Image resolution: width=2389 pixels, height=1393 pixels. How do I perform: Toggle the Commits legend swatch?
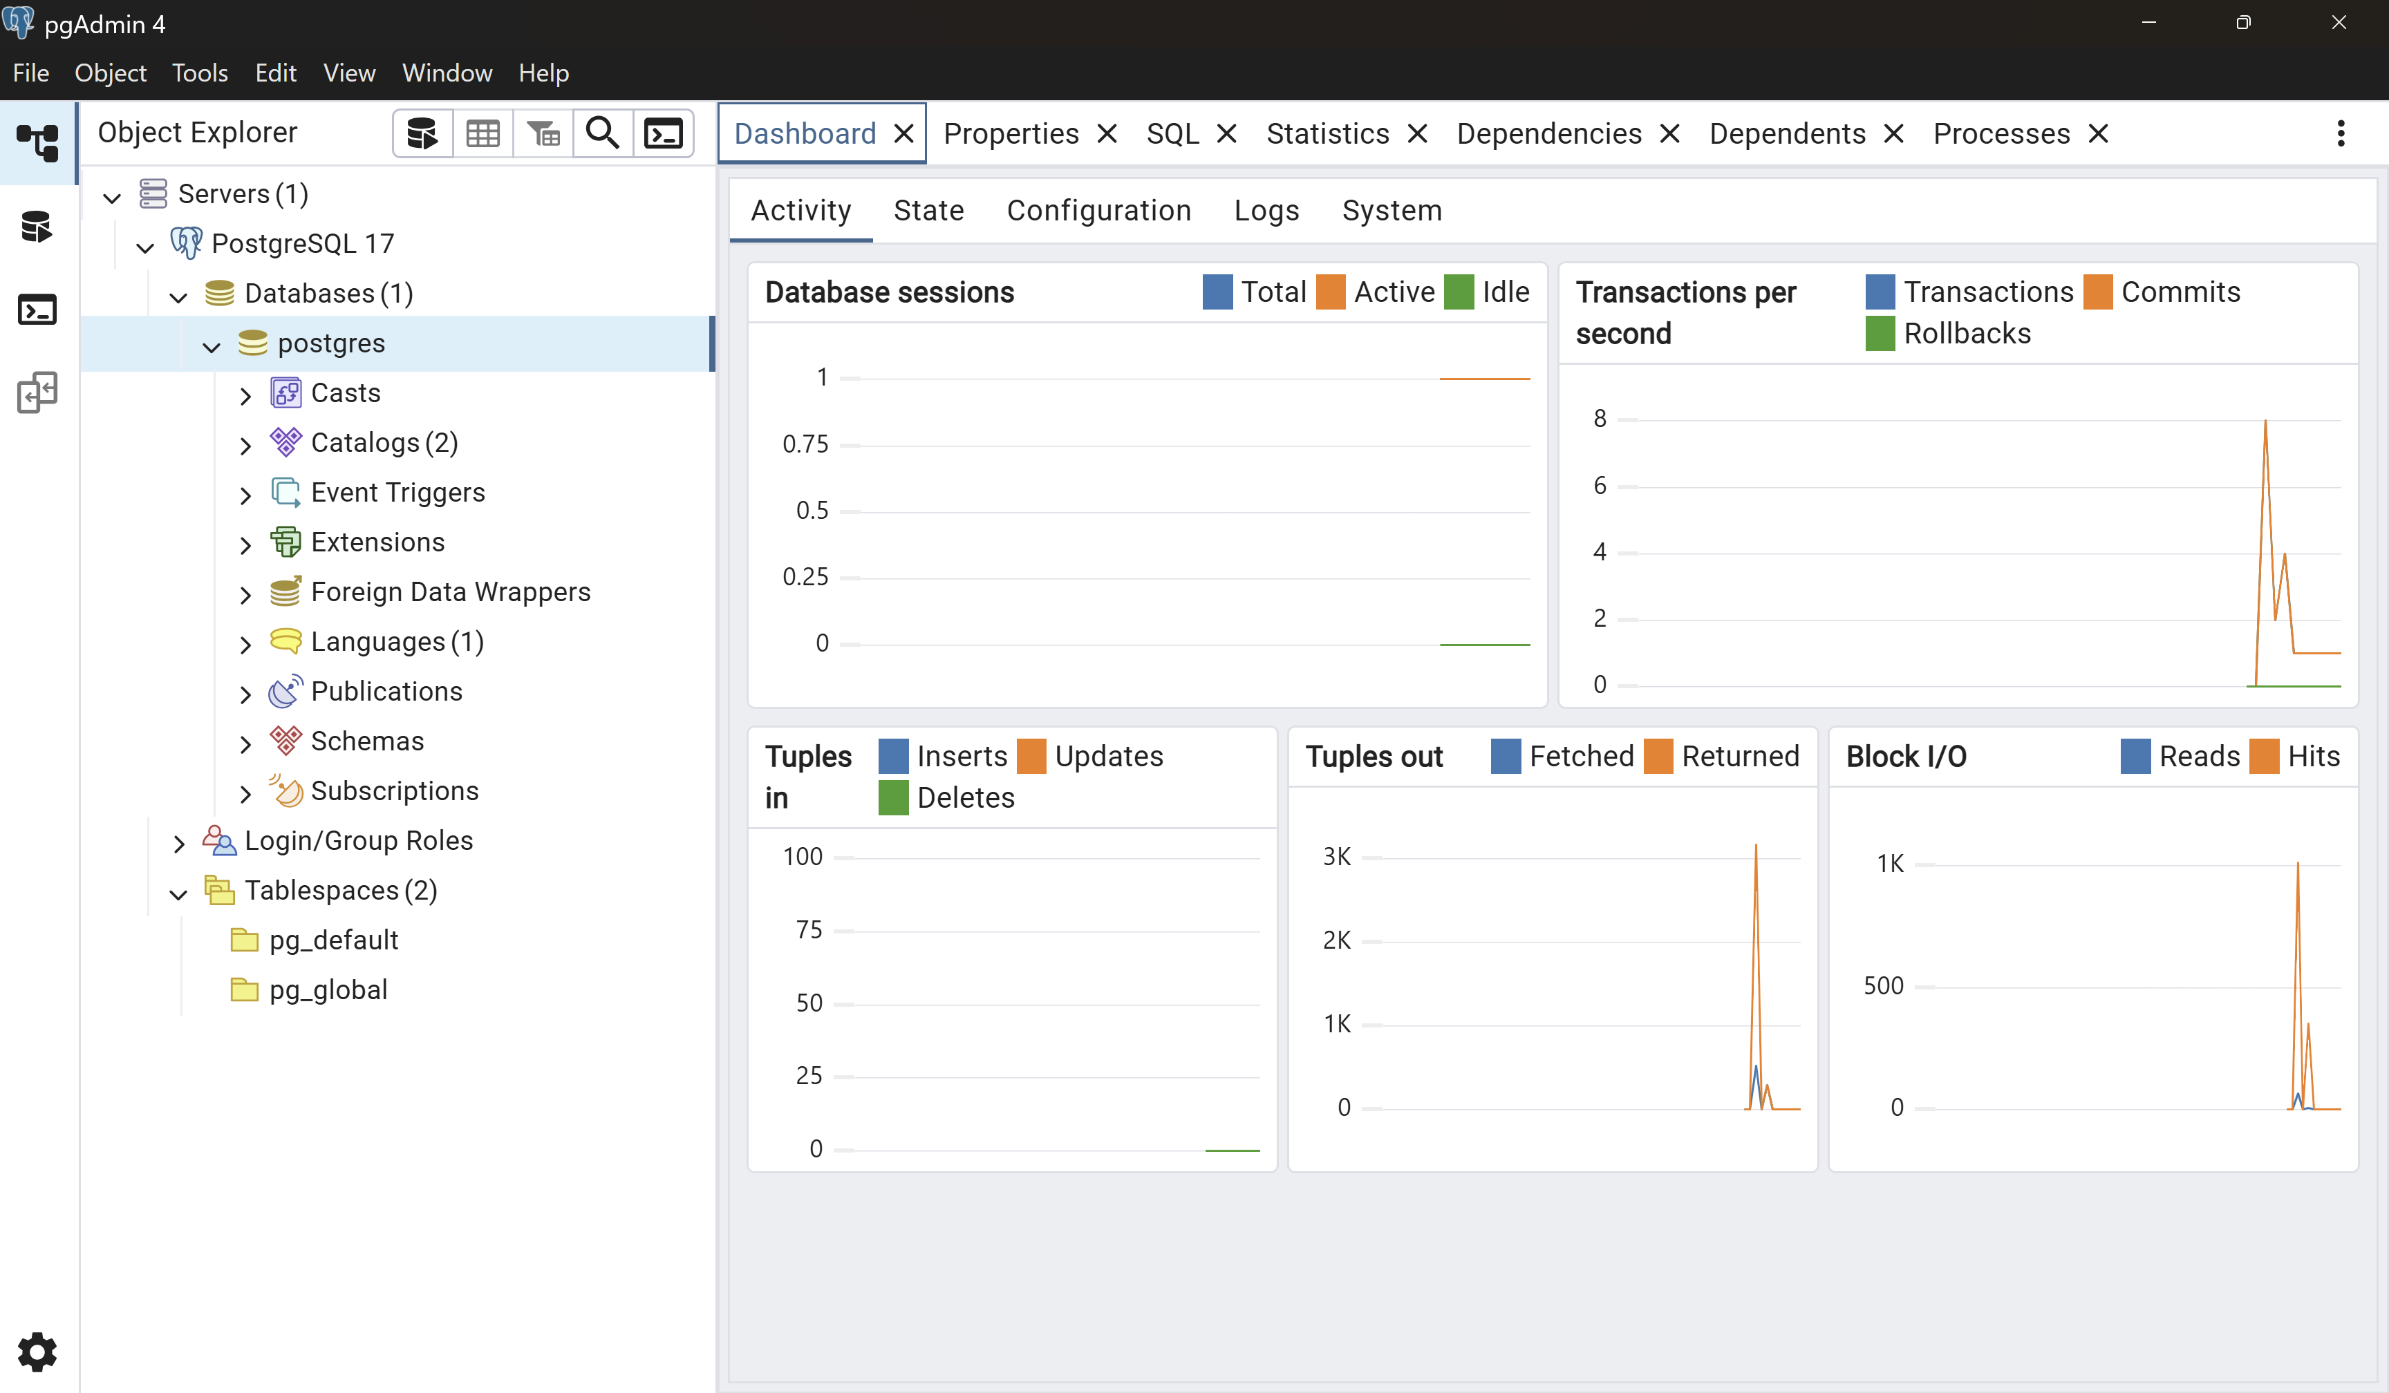coord(2098,292)
